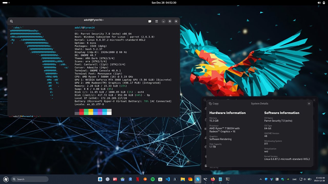
Task: Launch Visual Studio Code from taskbar
Action: [168, 179]
